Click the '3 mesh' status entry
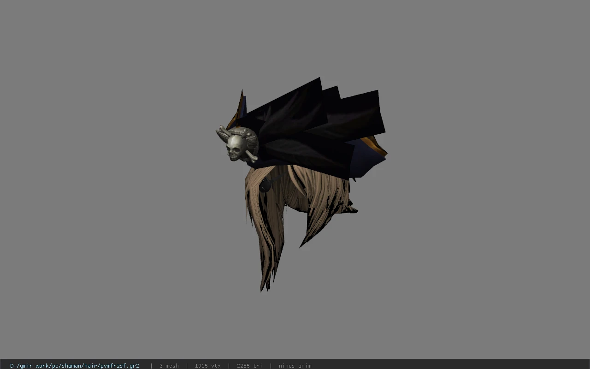The width and height of the screenshot is (590, 369). pos(169,366)
